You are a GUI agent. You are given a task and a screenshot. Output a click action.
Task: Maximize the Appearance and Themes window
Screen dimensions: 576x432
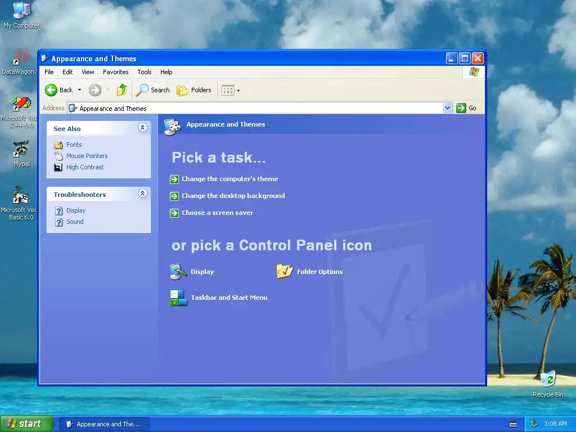coord(465,58)
